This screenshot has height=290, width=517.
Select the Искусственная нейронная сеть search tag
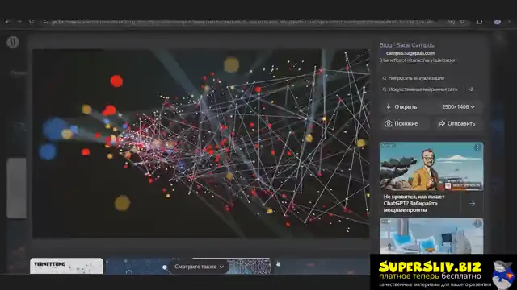pyautogui.click(x=420, y=89)
